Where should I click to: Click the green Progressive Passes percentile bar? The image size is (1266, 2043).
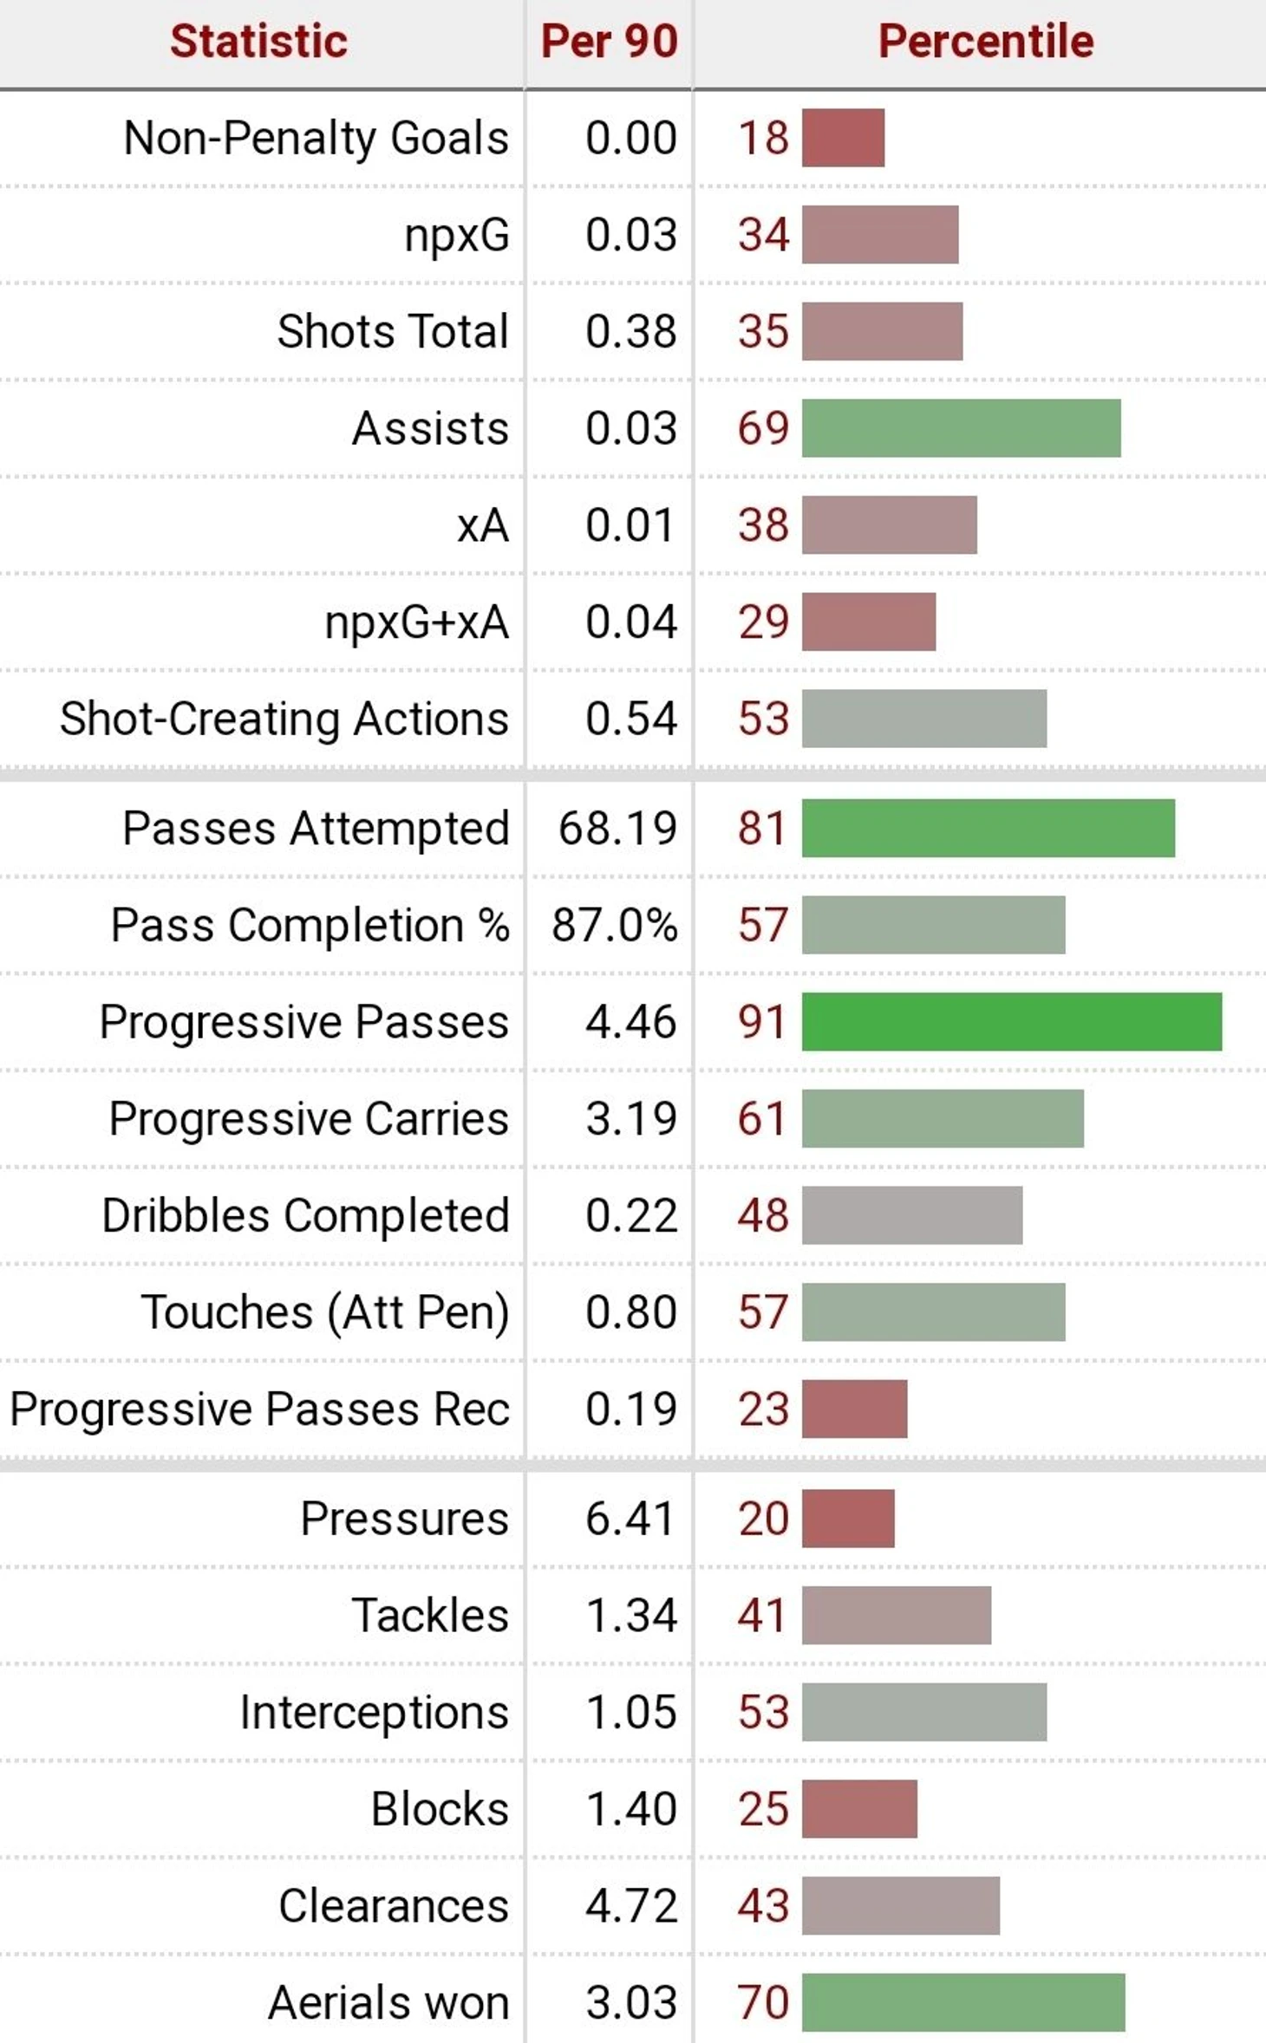[x=1012, y=1022]
